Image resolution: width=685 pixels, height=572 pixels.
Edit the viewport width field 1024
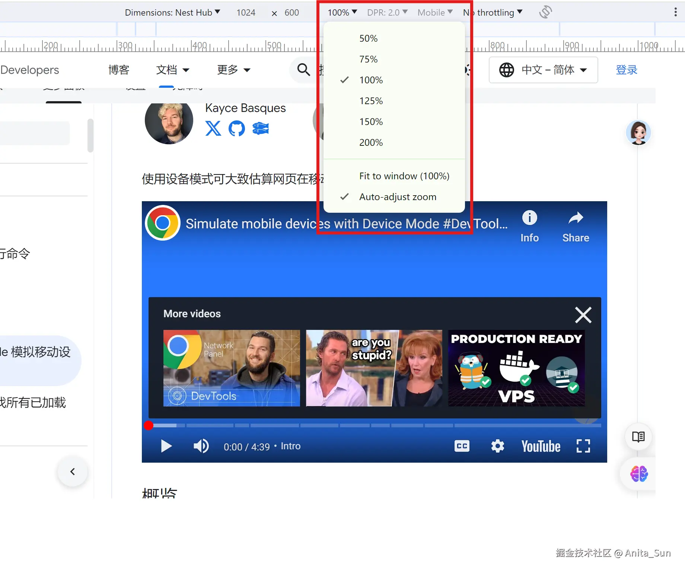tap(246, 12)
